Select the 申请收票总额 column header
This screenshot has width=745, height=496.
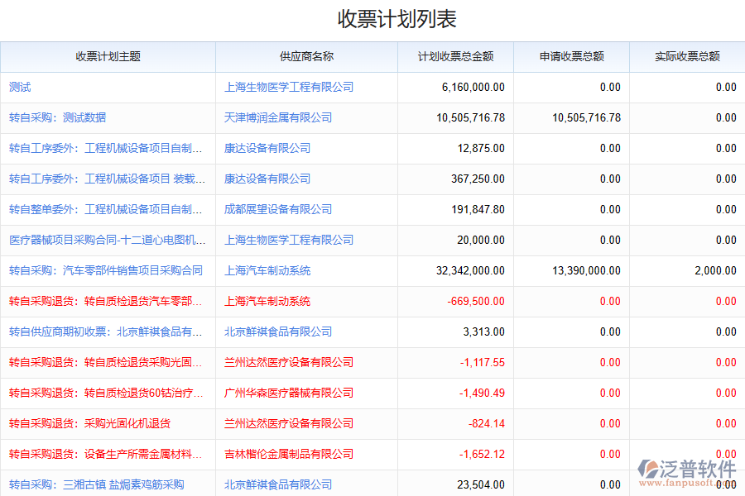[571, 57]
